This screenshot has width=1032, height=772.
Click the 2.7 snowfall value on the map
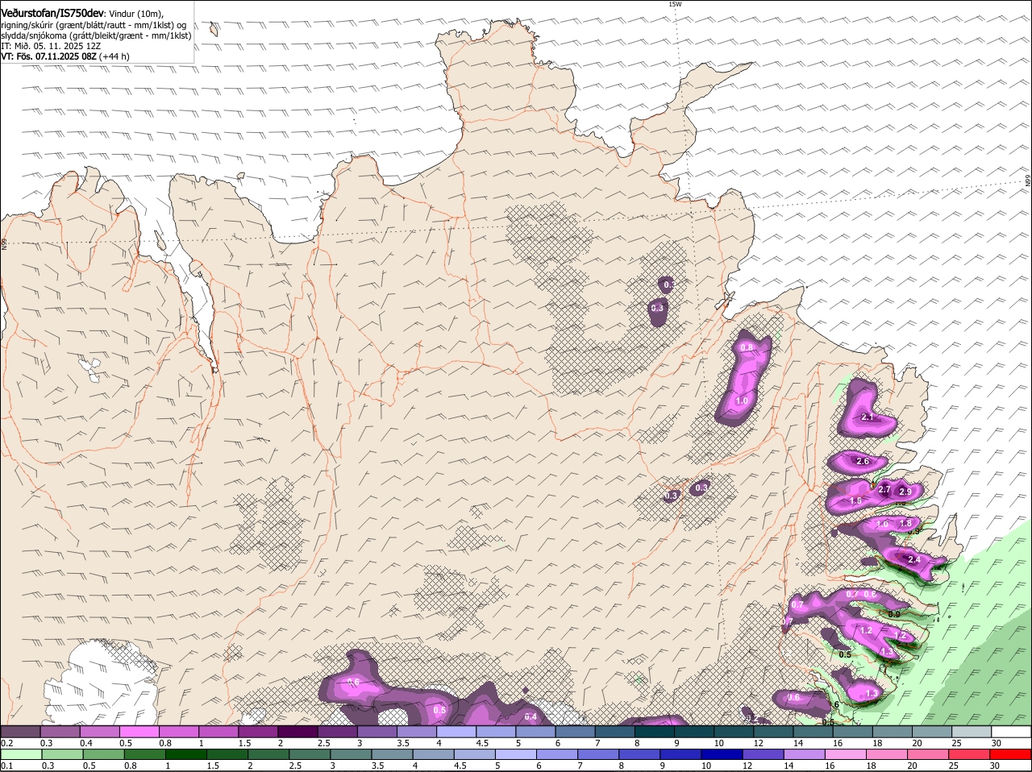click(x=884, y=489)
